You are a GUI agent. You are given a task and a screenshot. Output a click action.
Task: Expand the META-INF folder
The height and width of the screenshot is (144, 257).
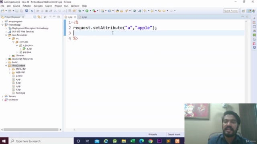[10, 69]
